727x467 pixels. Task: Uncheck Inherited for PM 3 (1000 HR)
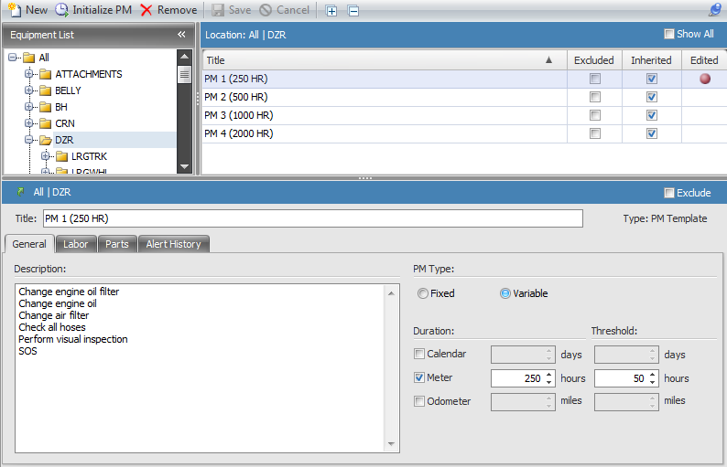click(x=651, y=115)
